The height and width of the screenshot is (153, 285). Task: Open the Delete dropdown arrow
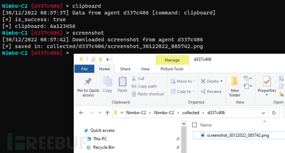[x=221, y=81]
